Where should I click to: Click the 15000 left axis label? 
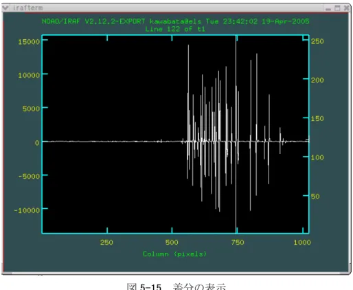tap(29, 42)
